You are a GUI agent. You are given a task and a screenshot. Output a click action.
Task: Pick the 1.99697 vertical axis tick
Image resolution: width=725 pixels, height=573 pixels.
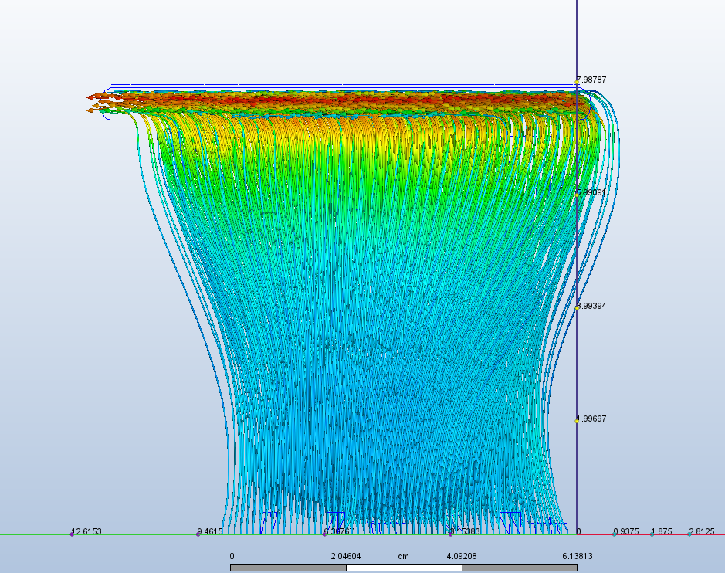tap(577, 420)
